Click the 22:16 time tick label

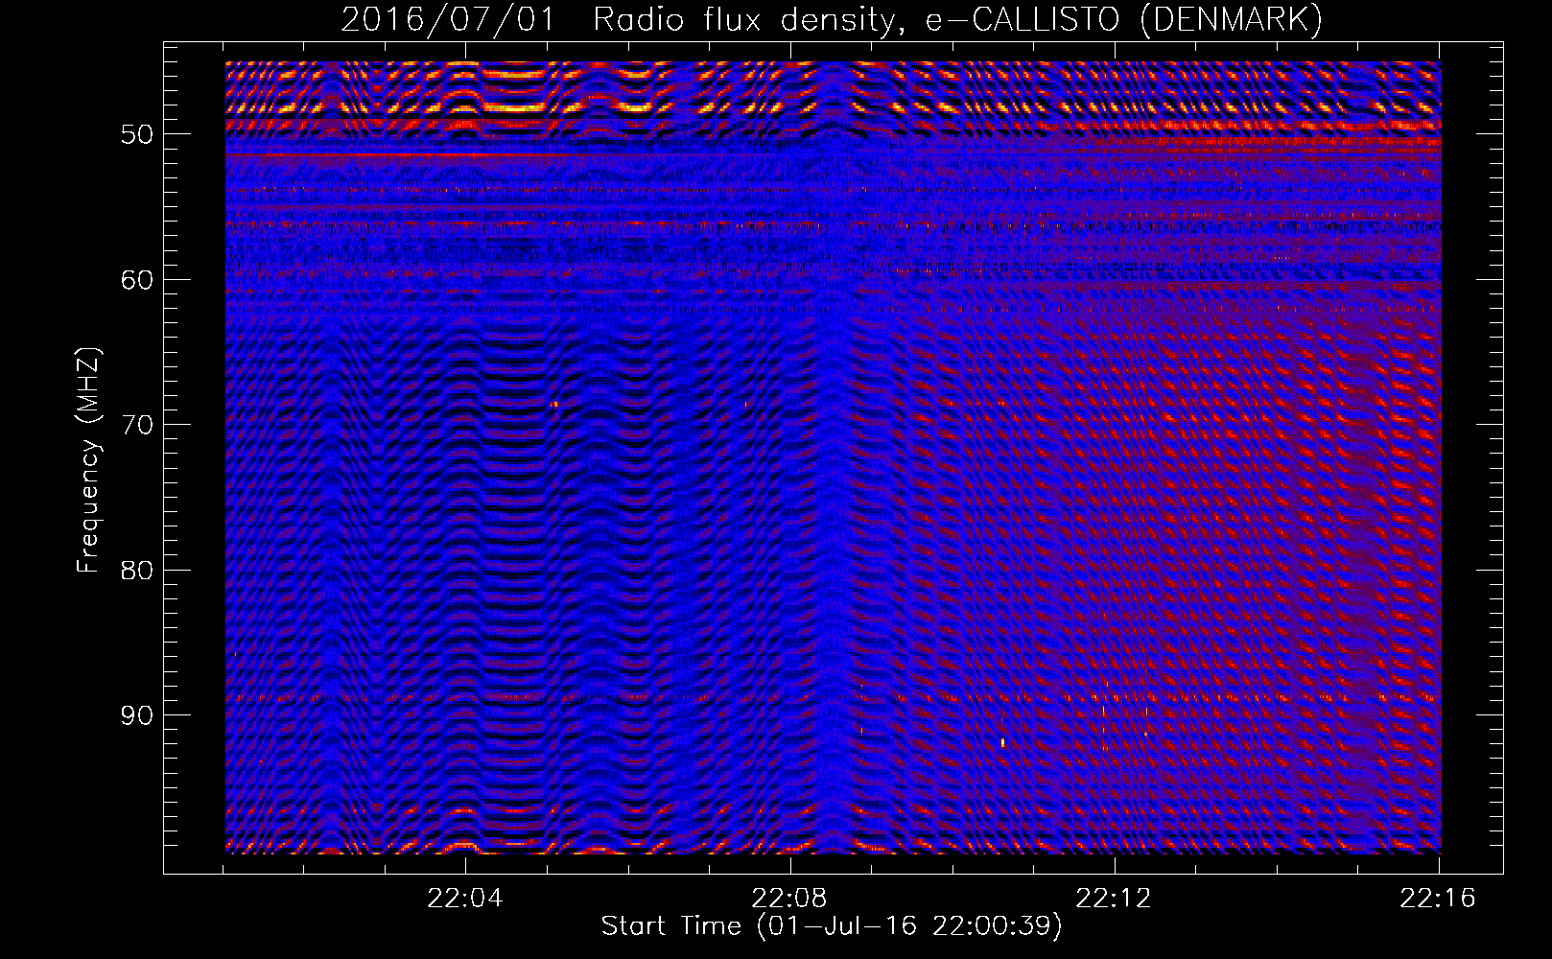pos(1438,899)
